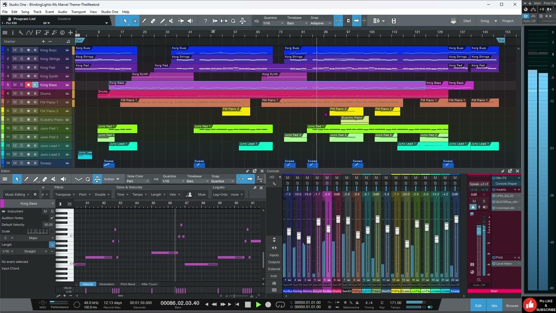Open the File menu
Viewport: 556px width, 313px height.
coord(5,12)
